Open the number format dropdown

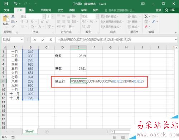[x=97, y=17]
